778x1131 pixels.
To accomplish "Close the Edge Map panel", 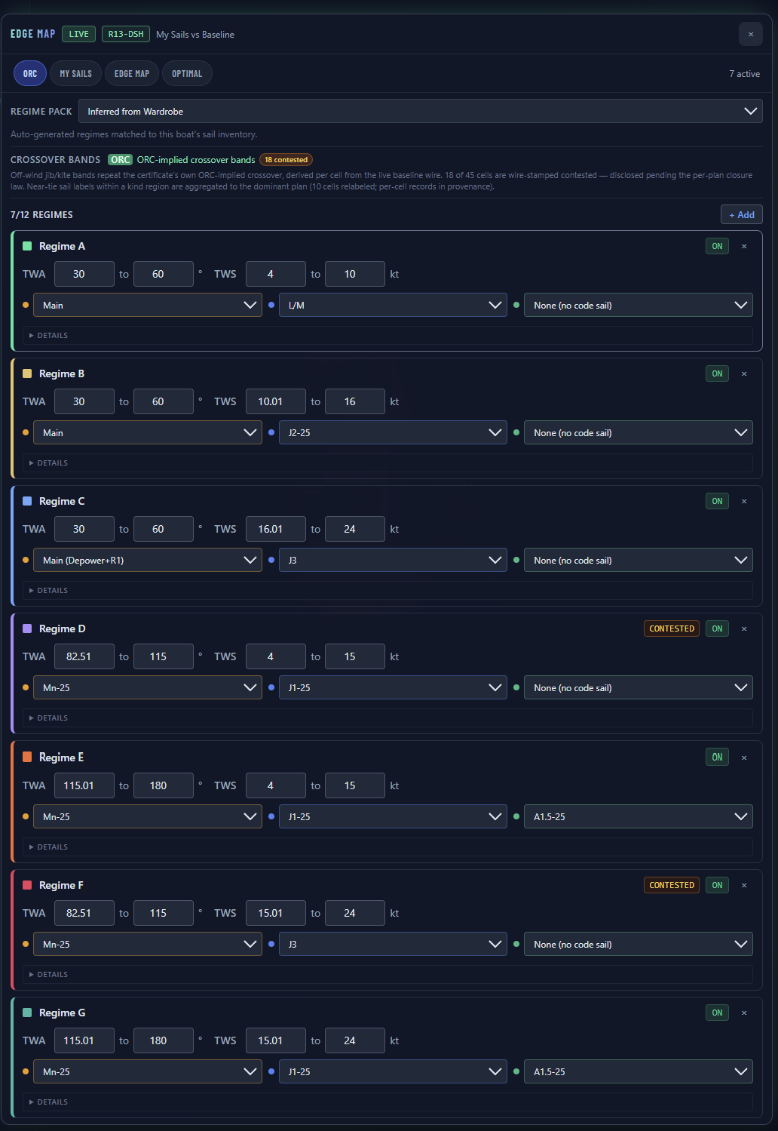I will [x=750, y=34].
